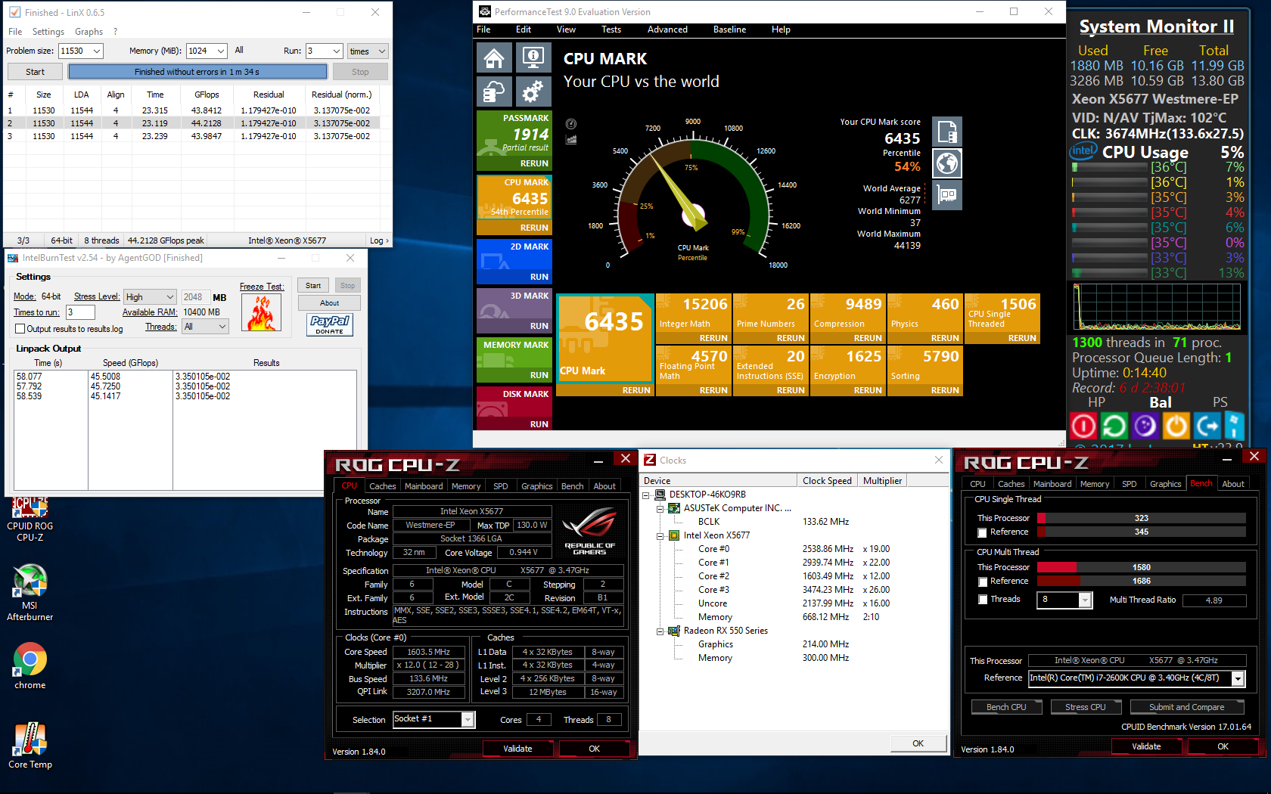Viewport: 1271px width, 794px height.
Task: Open Baseline menu in PerformanceTest
Action: (x=729, y=29)
